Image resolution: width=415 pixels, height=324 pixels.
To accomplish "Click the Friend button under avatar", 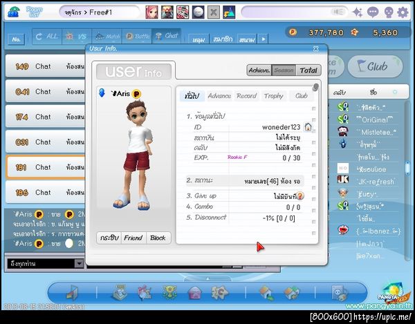I will 133,238.
